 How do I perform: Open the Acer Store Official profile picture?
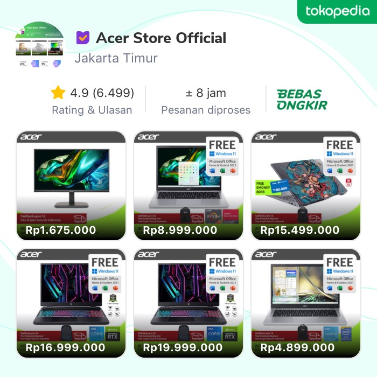[39, 46]
